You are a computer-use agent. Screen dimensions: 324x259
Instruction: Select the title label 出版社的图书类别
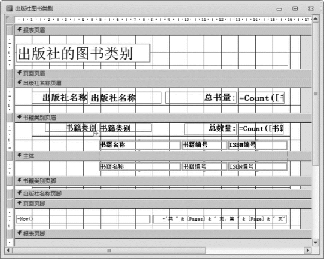pos(83,53)
